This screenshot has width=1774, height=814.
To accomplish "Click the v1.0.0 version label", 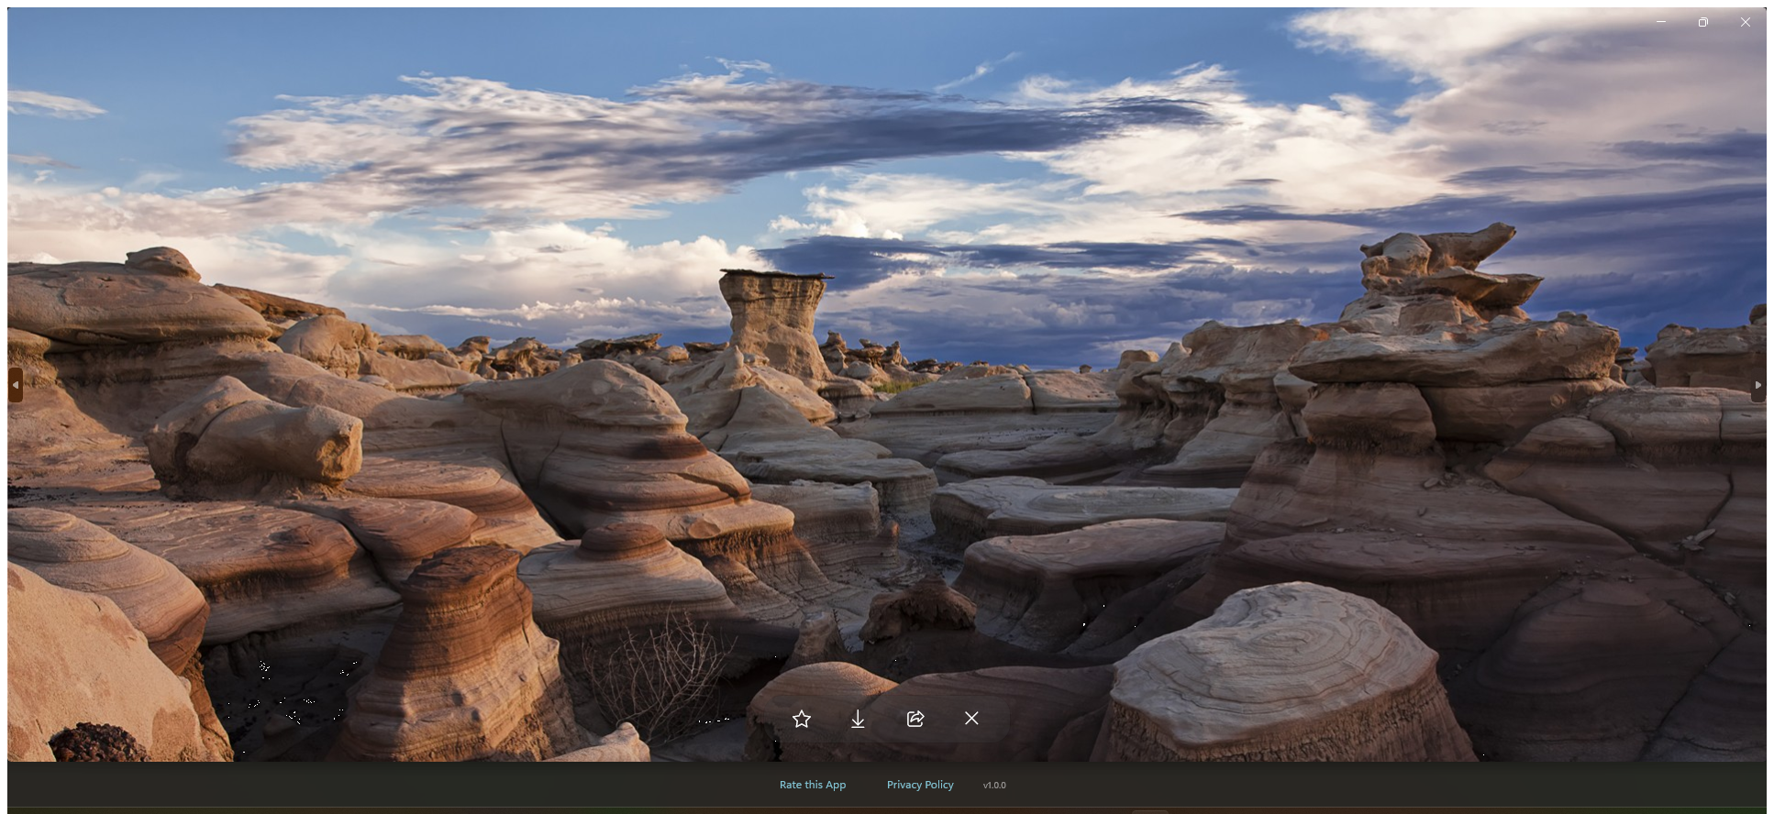I will click(994, 785).
